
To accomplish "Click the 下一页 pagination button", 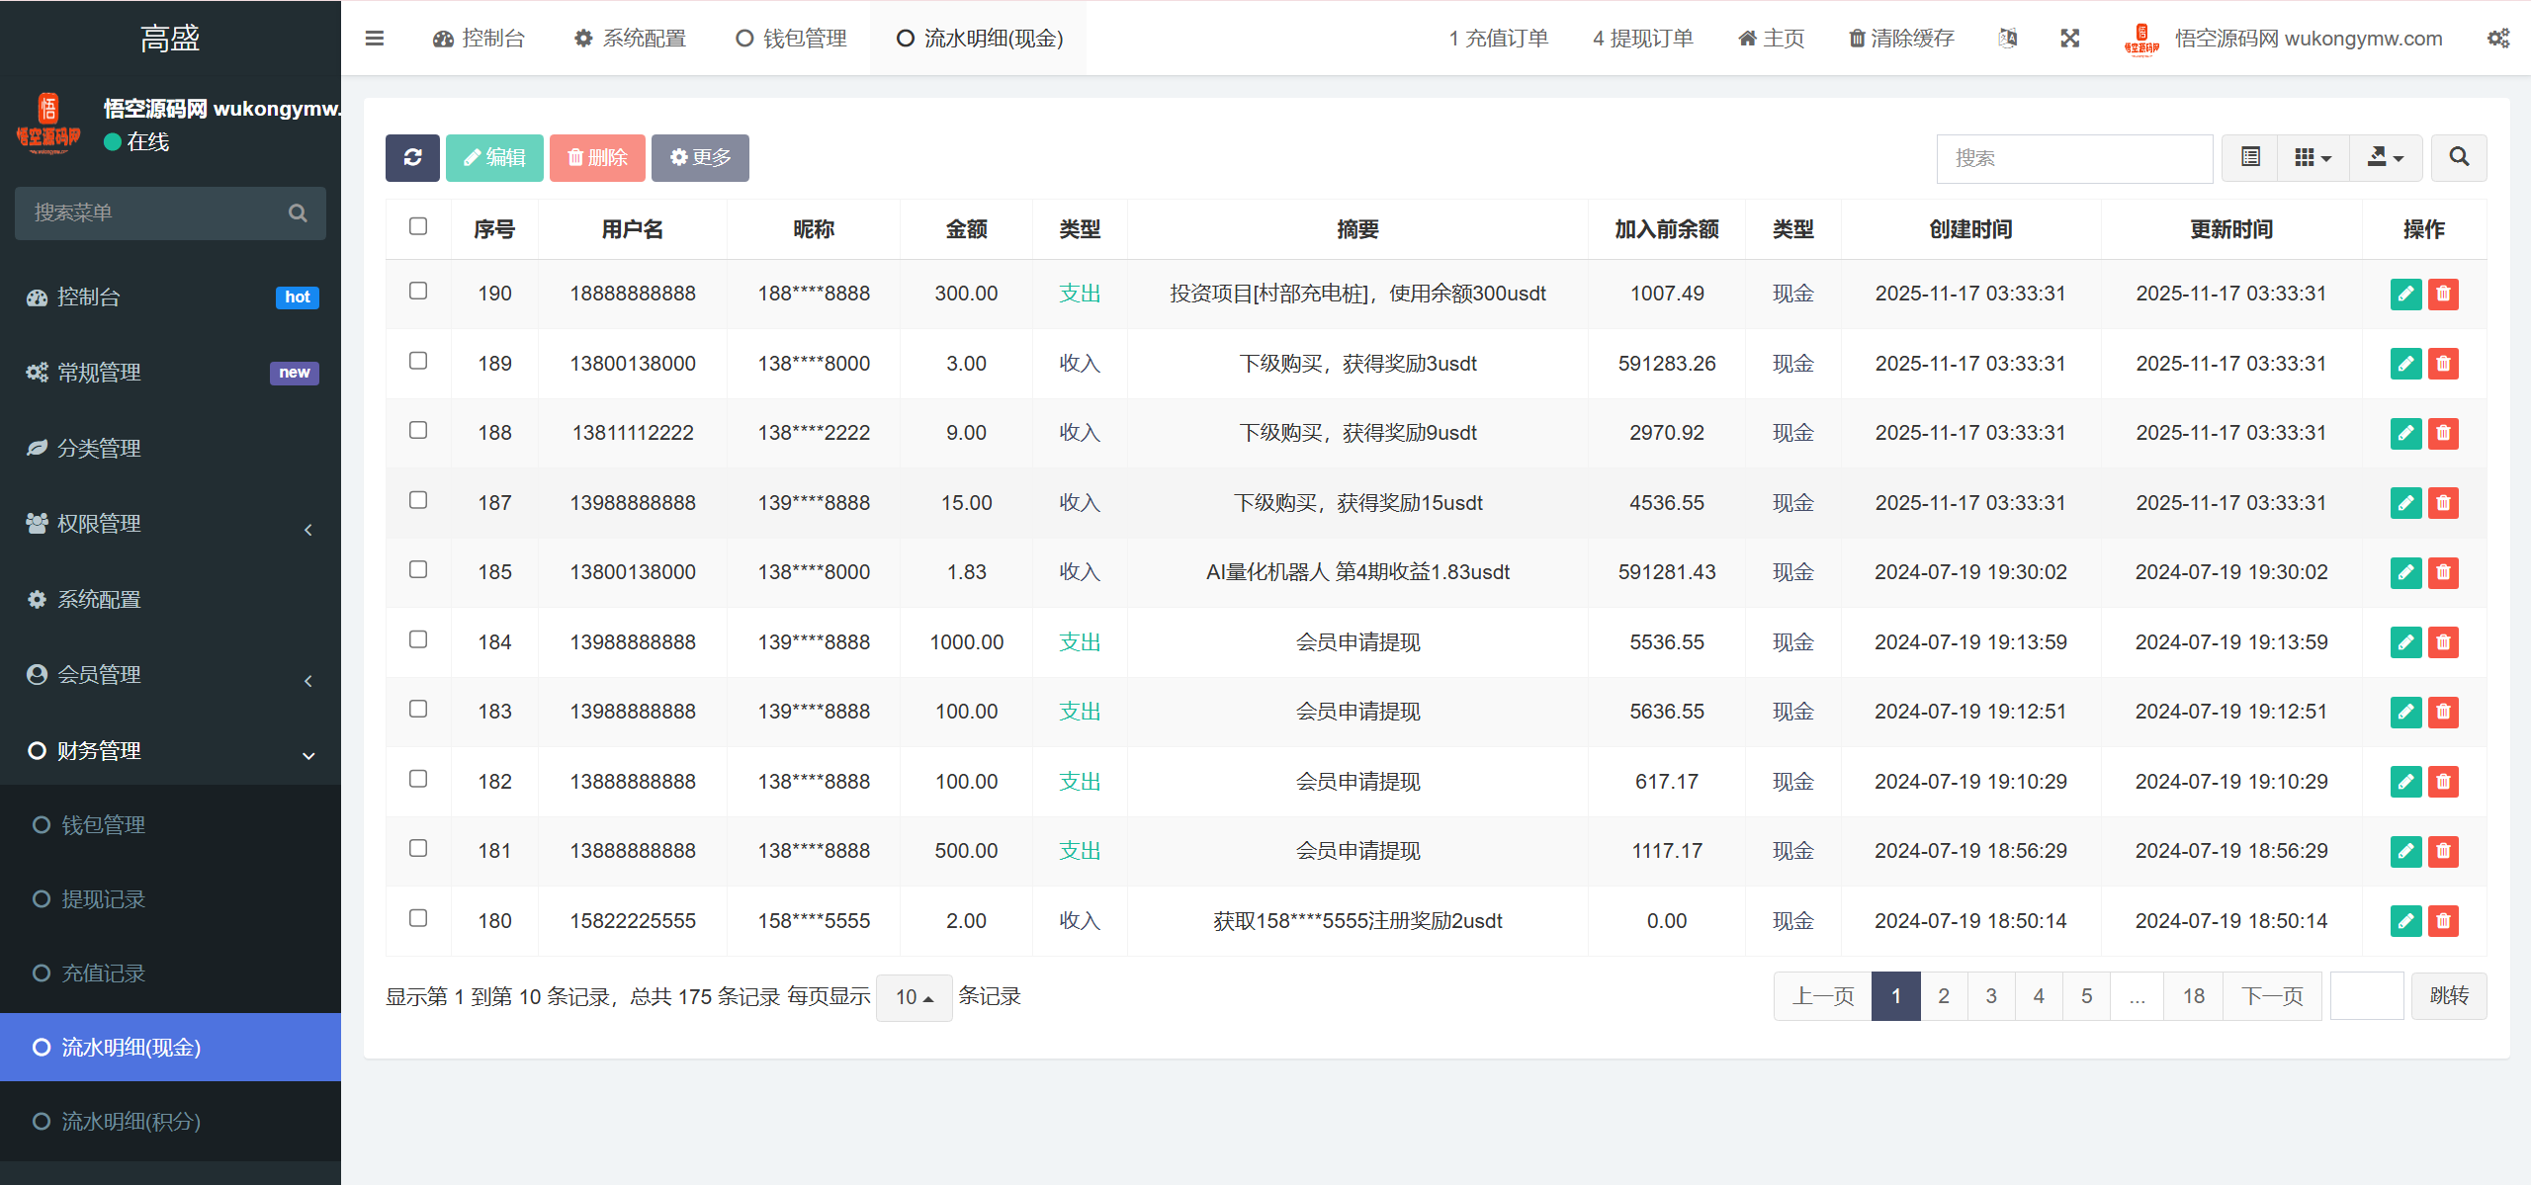I will 2272,996.
